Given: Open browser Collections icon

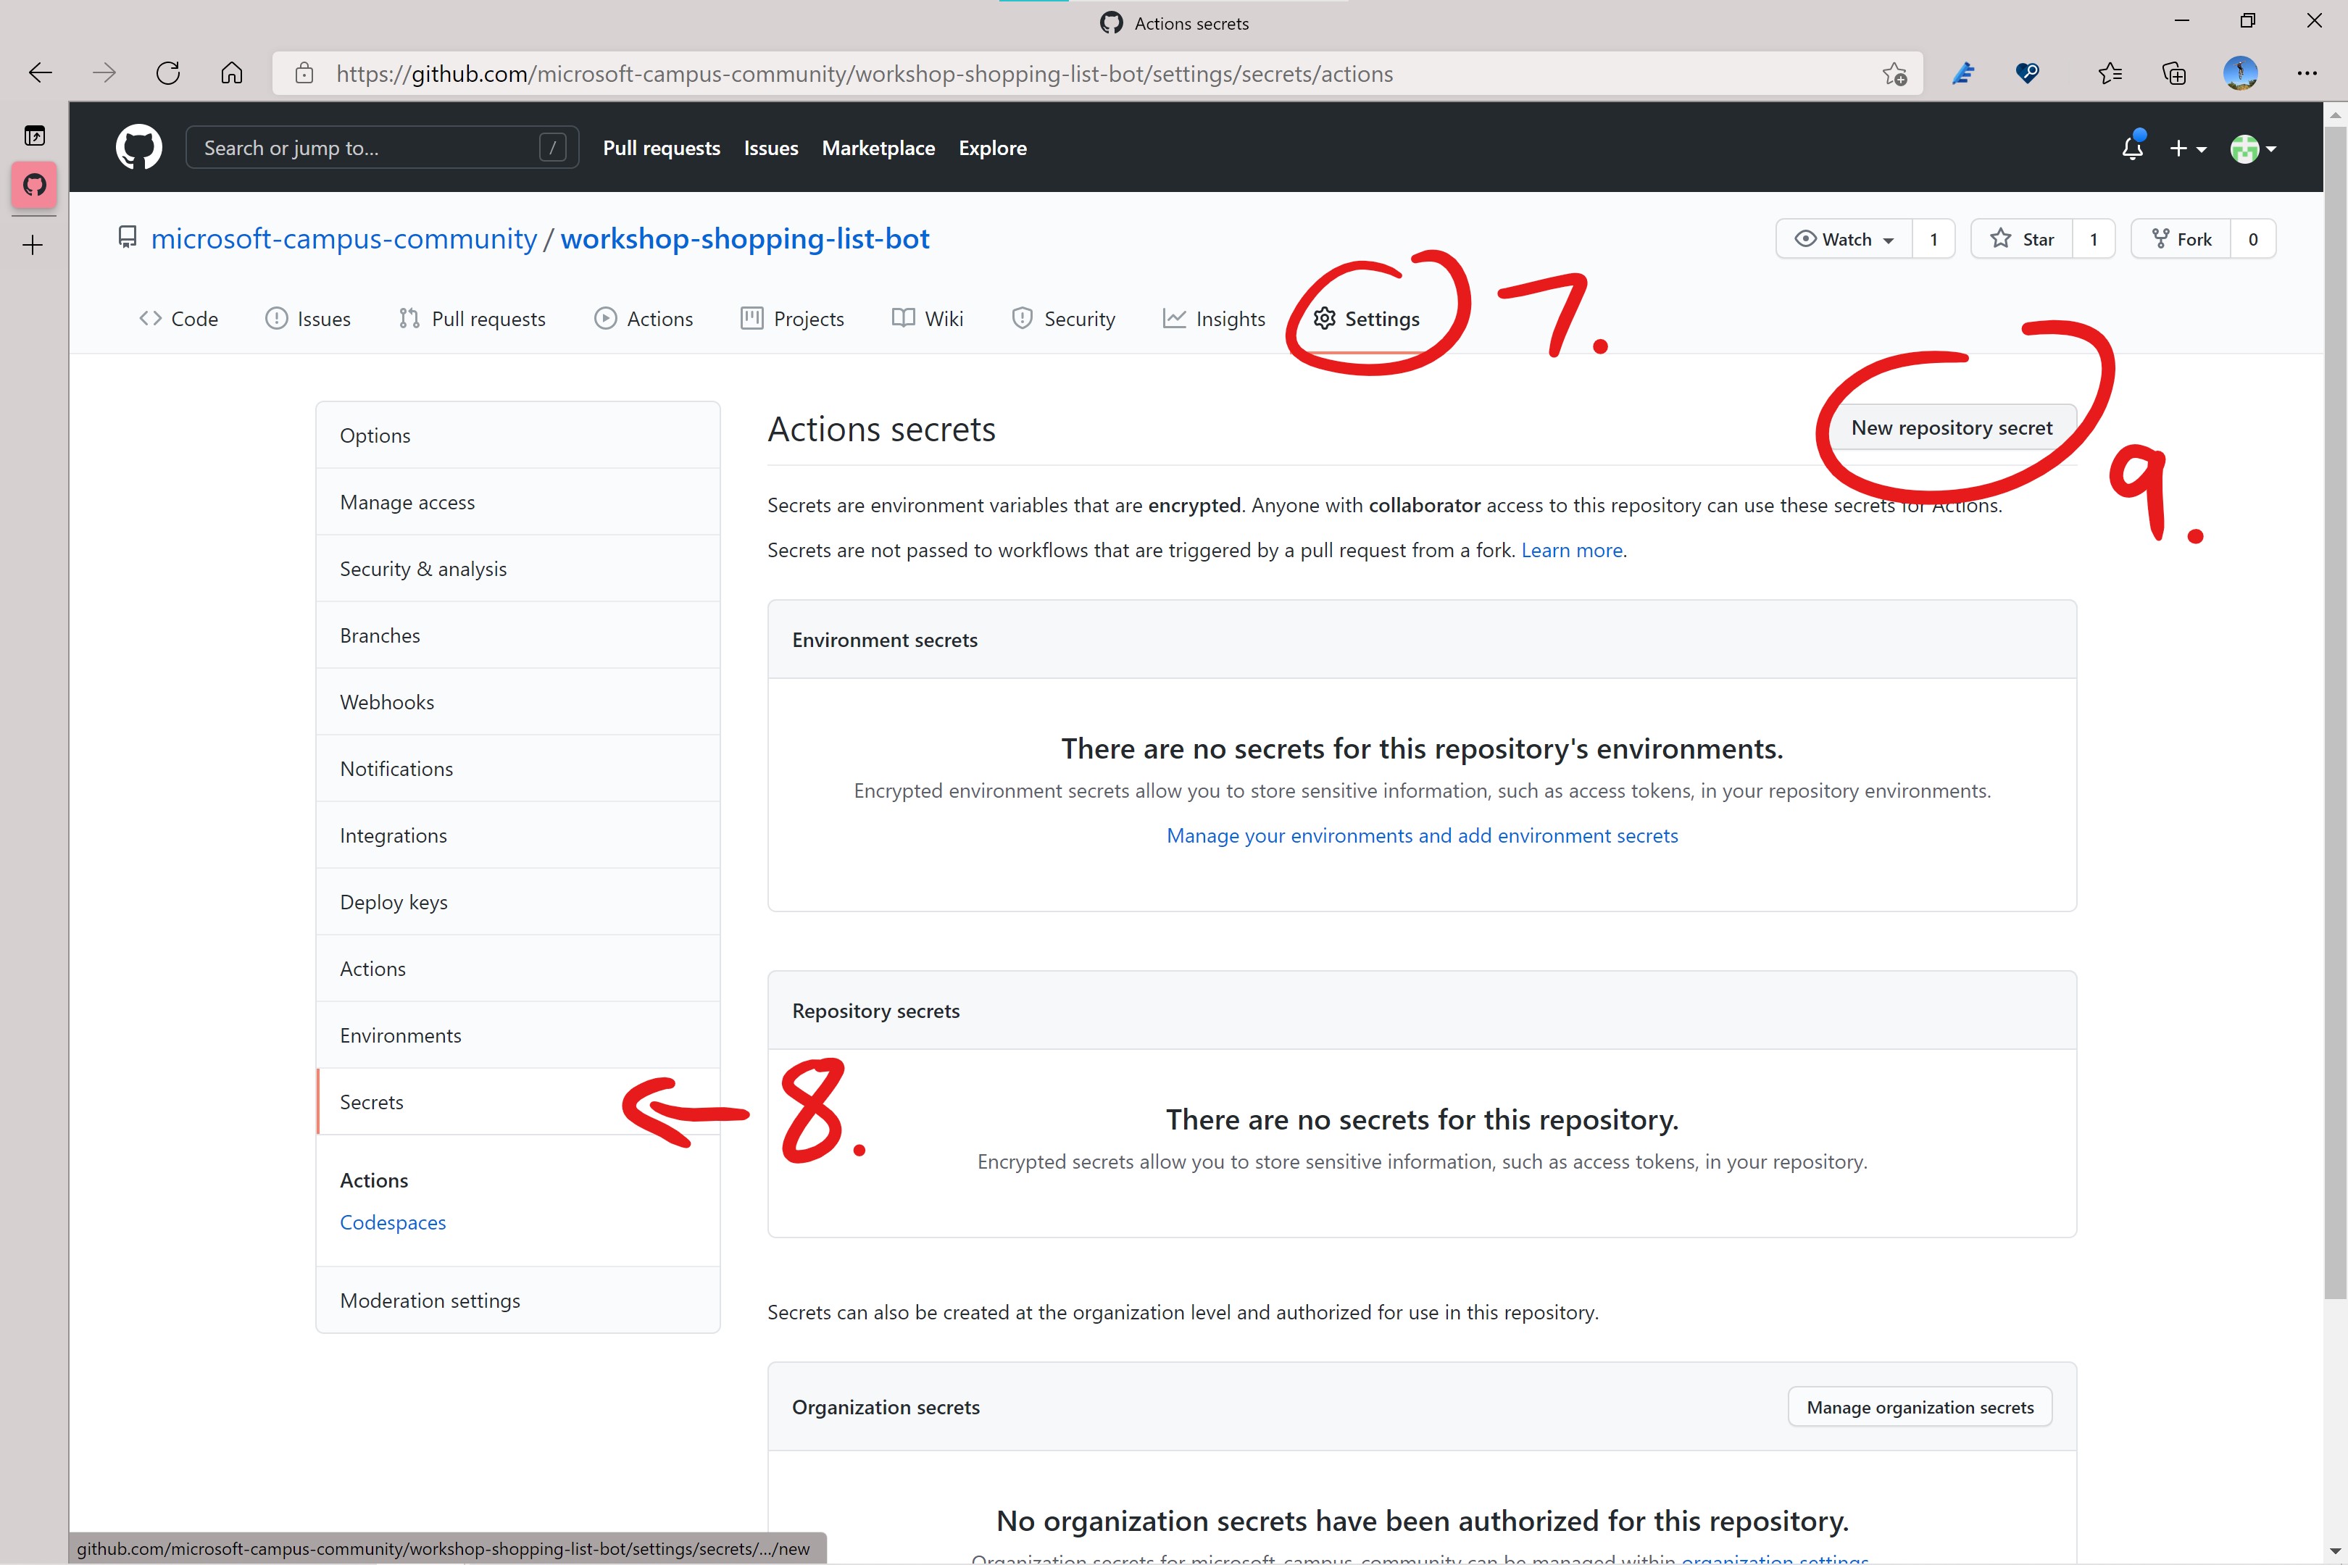Looking at the screenshot, I should point(2173,73).
